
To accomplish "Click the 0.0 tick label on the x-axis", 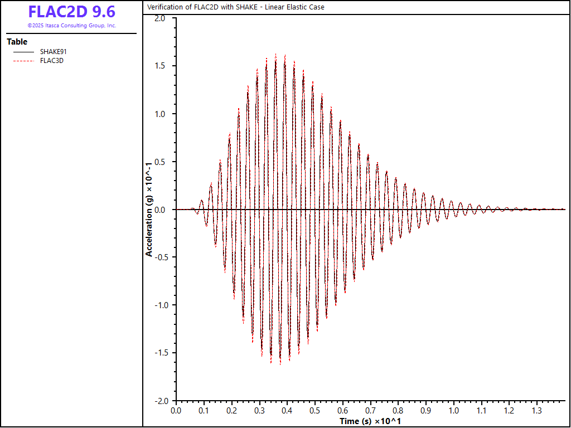I will click(176, 411).
